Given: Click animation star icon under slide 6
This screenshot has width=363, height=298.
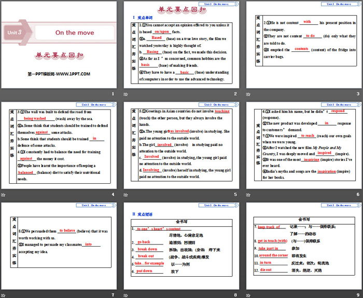Looking at the screenshot, I should (248, 195).
